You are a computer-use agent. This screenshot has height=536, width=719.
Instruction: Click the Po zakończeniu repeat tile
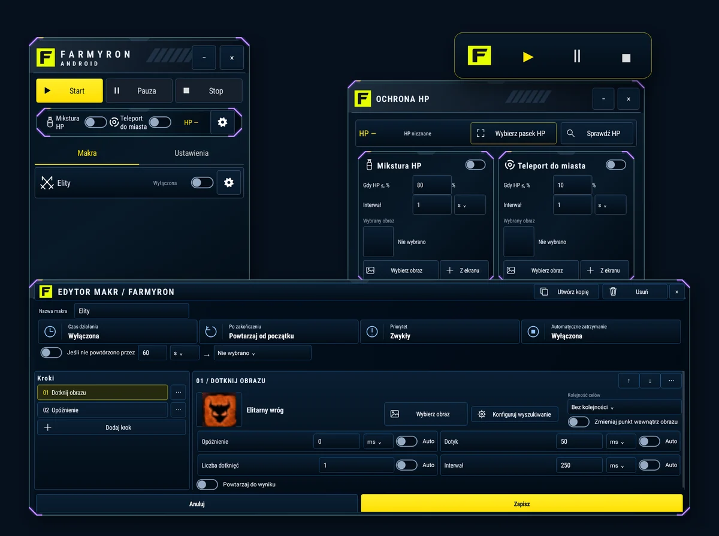point(278,332)
